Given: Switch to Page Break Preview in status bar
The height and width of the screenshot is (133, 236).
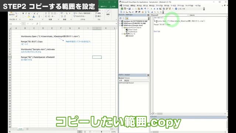Looking at the screenshot, I should click(90, 132).
